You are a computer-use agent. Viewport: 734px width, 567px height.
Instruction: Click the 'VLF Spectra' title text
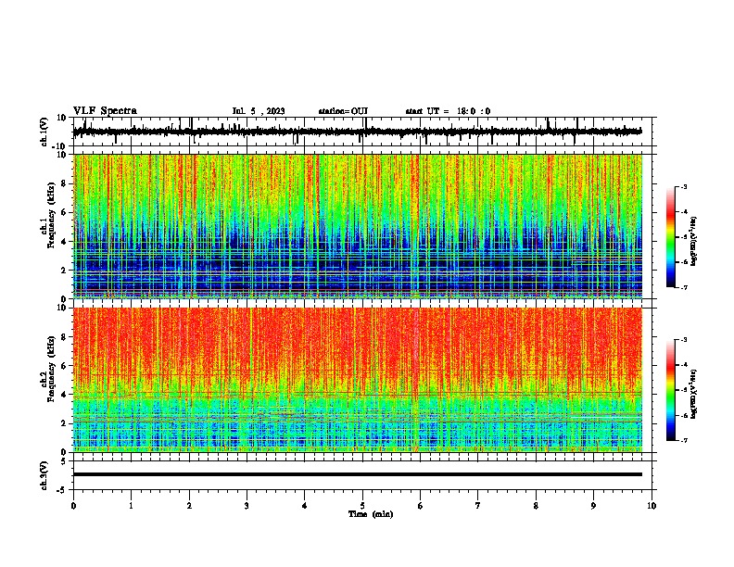[105, 111]
